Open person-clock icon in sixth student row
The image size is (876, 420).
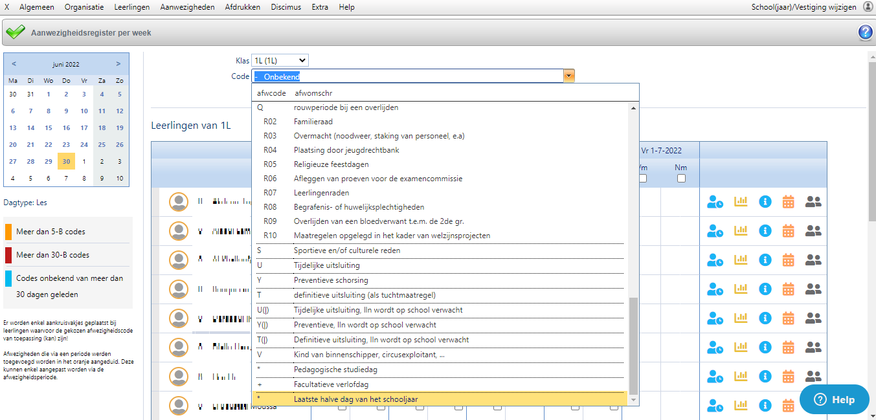tap(715, 348)
